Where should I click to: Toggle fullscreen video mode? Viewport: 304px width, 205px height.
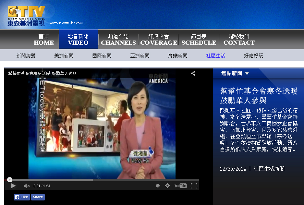click(194, 186)
